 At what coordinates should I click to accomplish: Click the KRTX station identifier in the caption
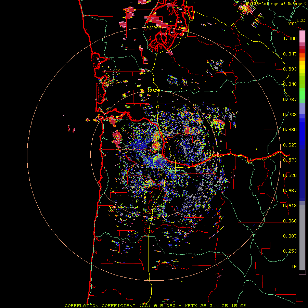click(191, 306)
